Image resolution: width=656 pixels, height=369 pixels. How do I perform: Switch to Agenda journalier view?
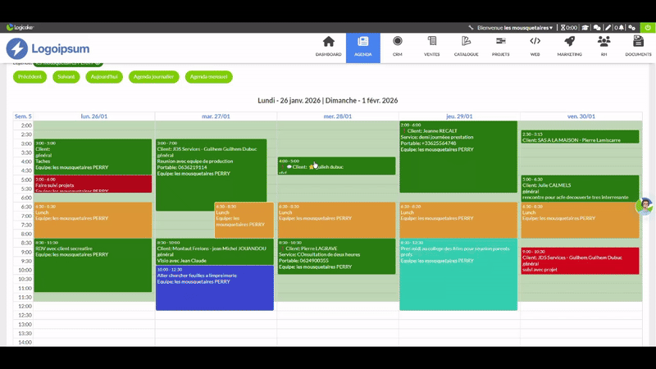[x=153, y=77]
